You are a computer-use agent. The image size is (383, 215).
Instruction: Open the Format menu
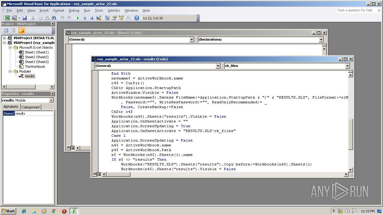59,10
